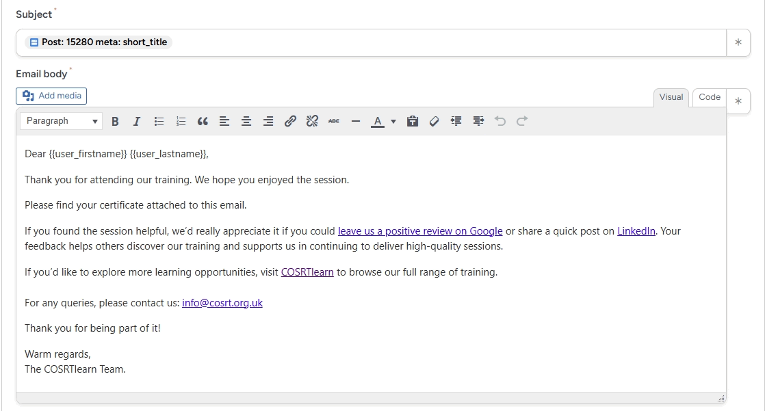765x411 pixels.
Task: Click the info@cosrt.org.uk email link
Action: pos(222,303)
